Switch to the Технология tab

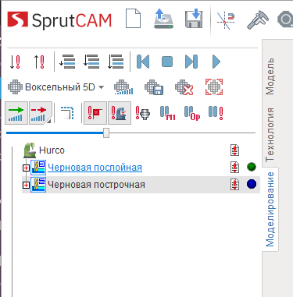pyautogui.click(x=270, y=135)
